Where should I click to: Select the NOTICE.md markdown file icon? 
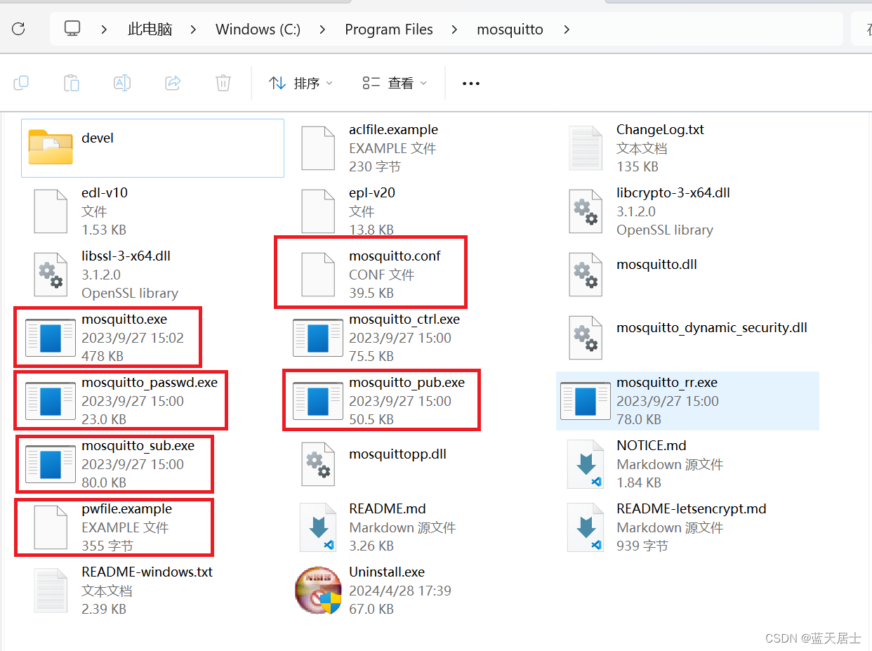(x=586, y=463)
